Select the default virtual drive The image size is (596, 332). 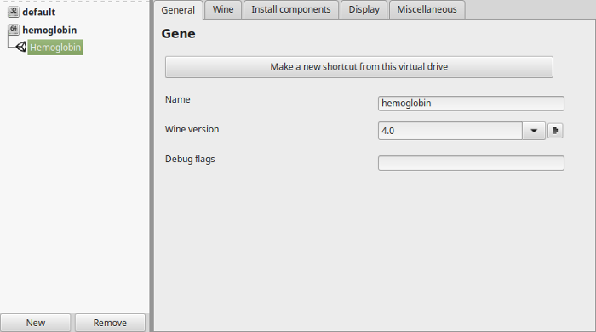tap(39, 12)
